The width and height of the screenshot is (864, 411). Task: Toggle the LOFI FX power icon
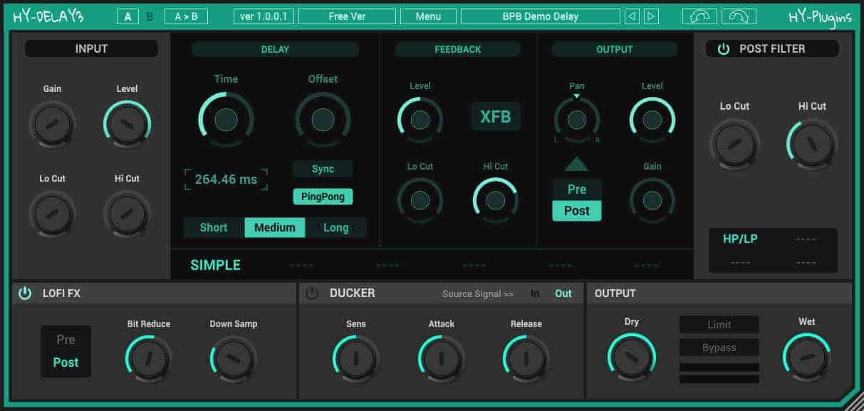click(25, 293)
